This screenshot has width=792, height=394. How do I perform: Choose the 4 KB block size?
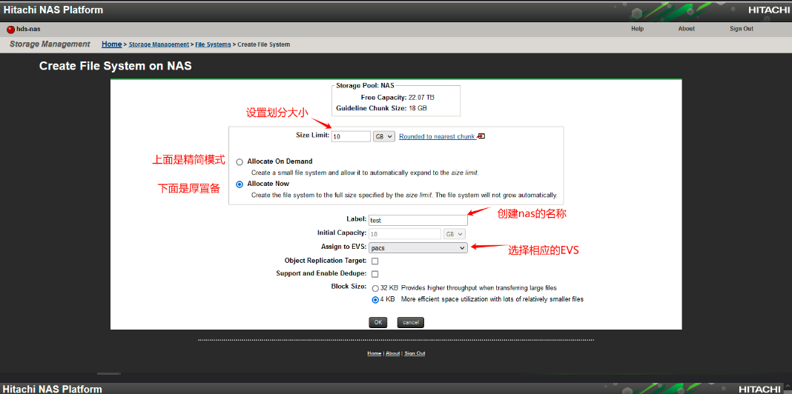(x=375, y=300)
